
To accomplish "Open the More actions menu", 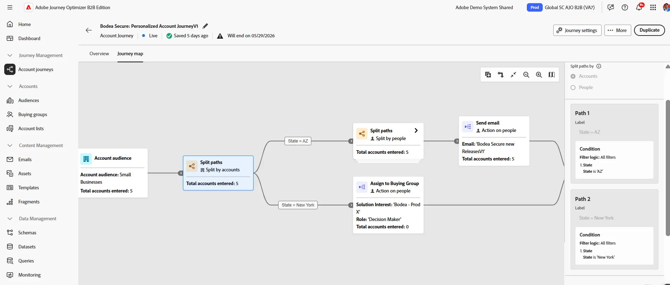I will (x=617, y=30).
